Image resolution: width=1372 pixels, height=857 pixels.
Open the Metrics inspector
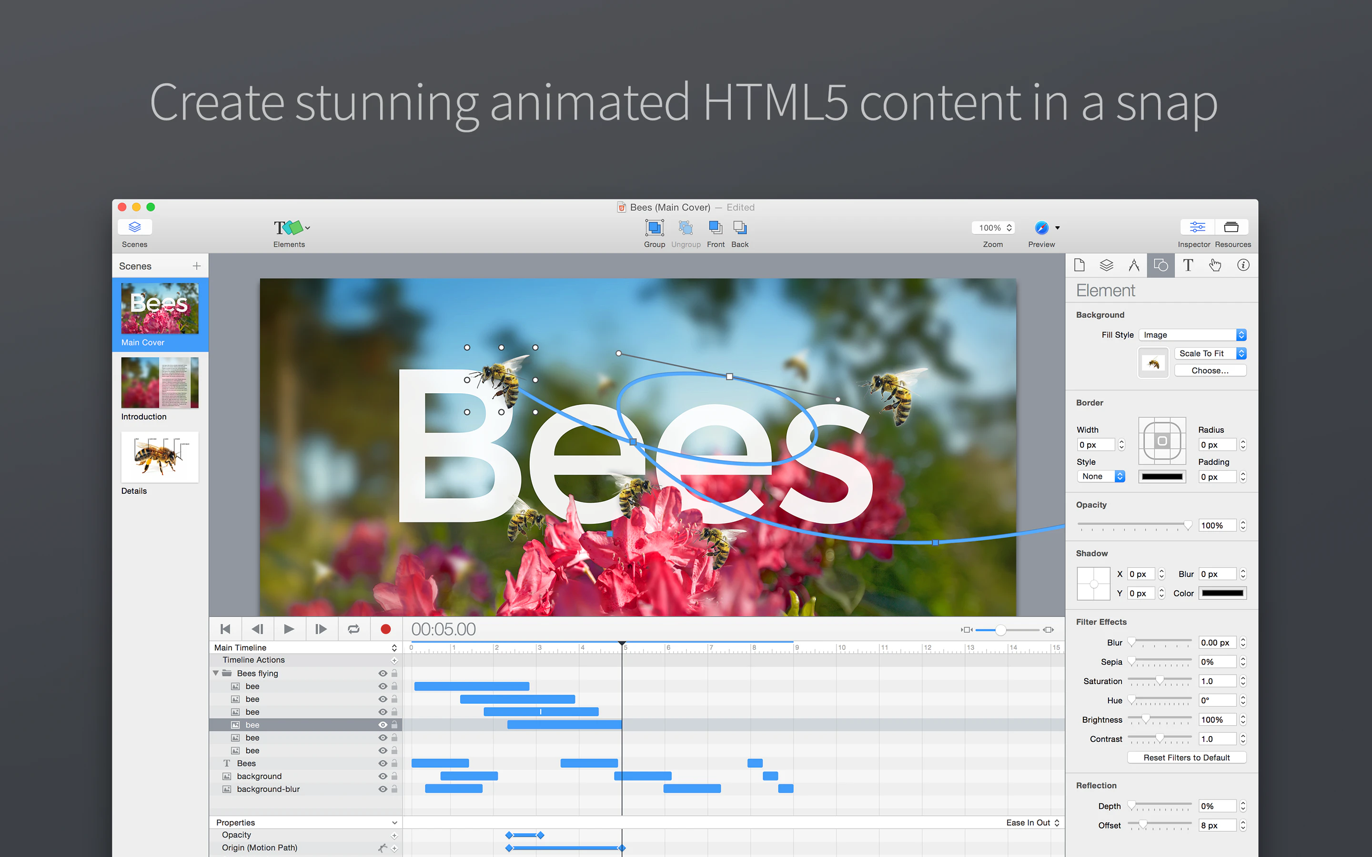click(x=1134, y=265)
